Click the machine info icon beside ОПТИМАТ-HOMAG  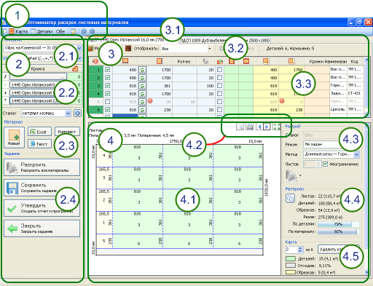click(x=77, y=113)
